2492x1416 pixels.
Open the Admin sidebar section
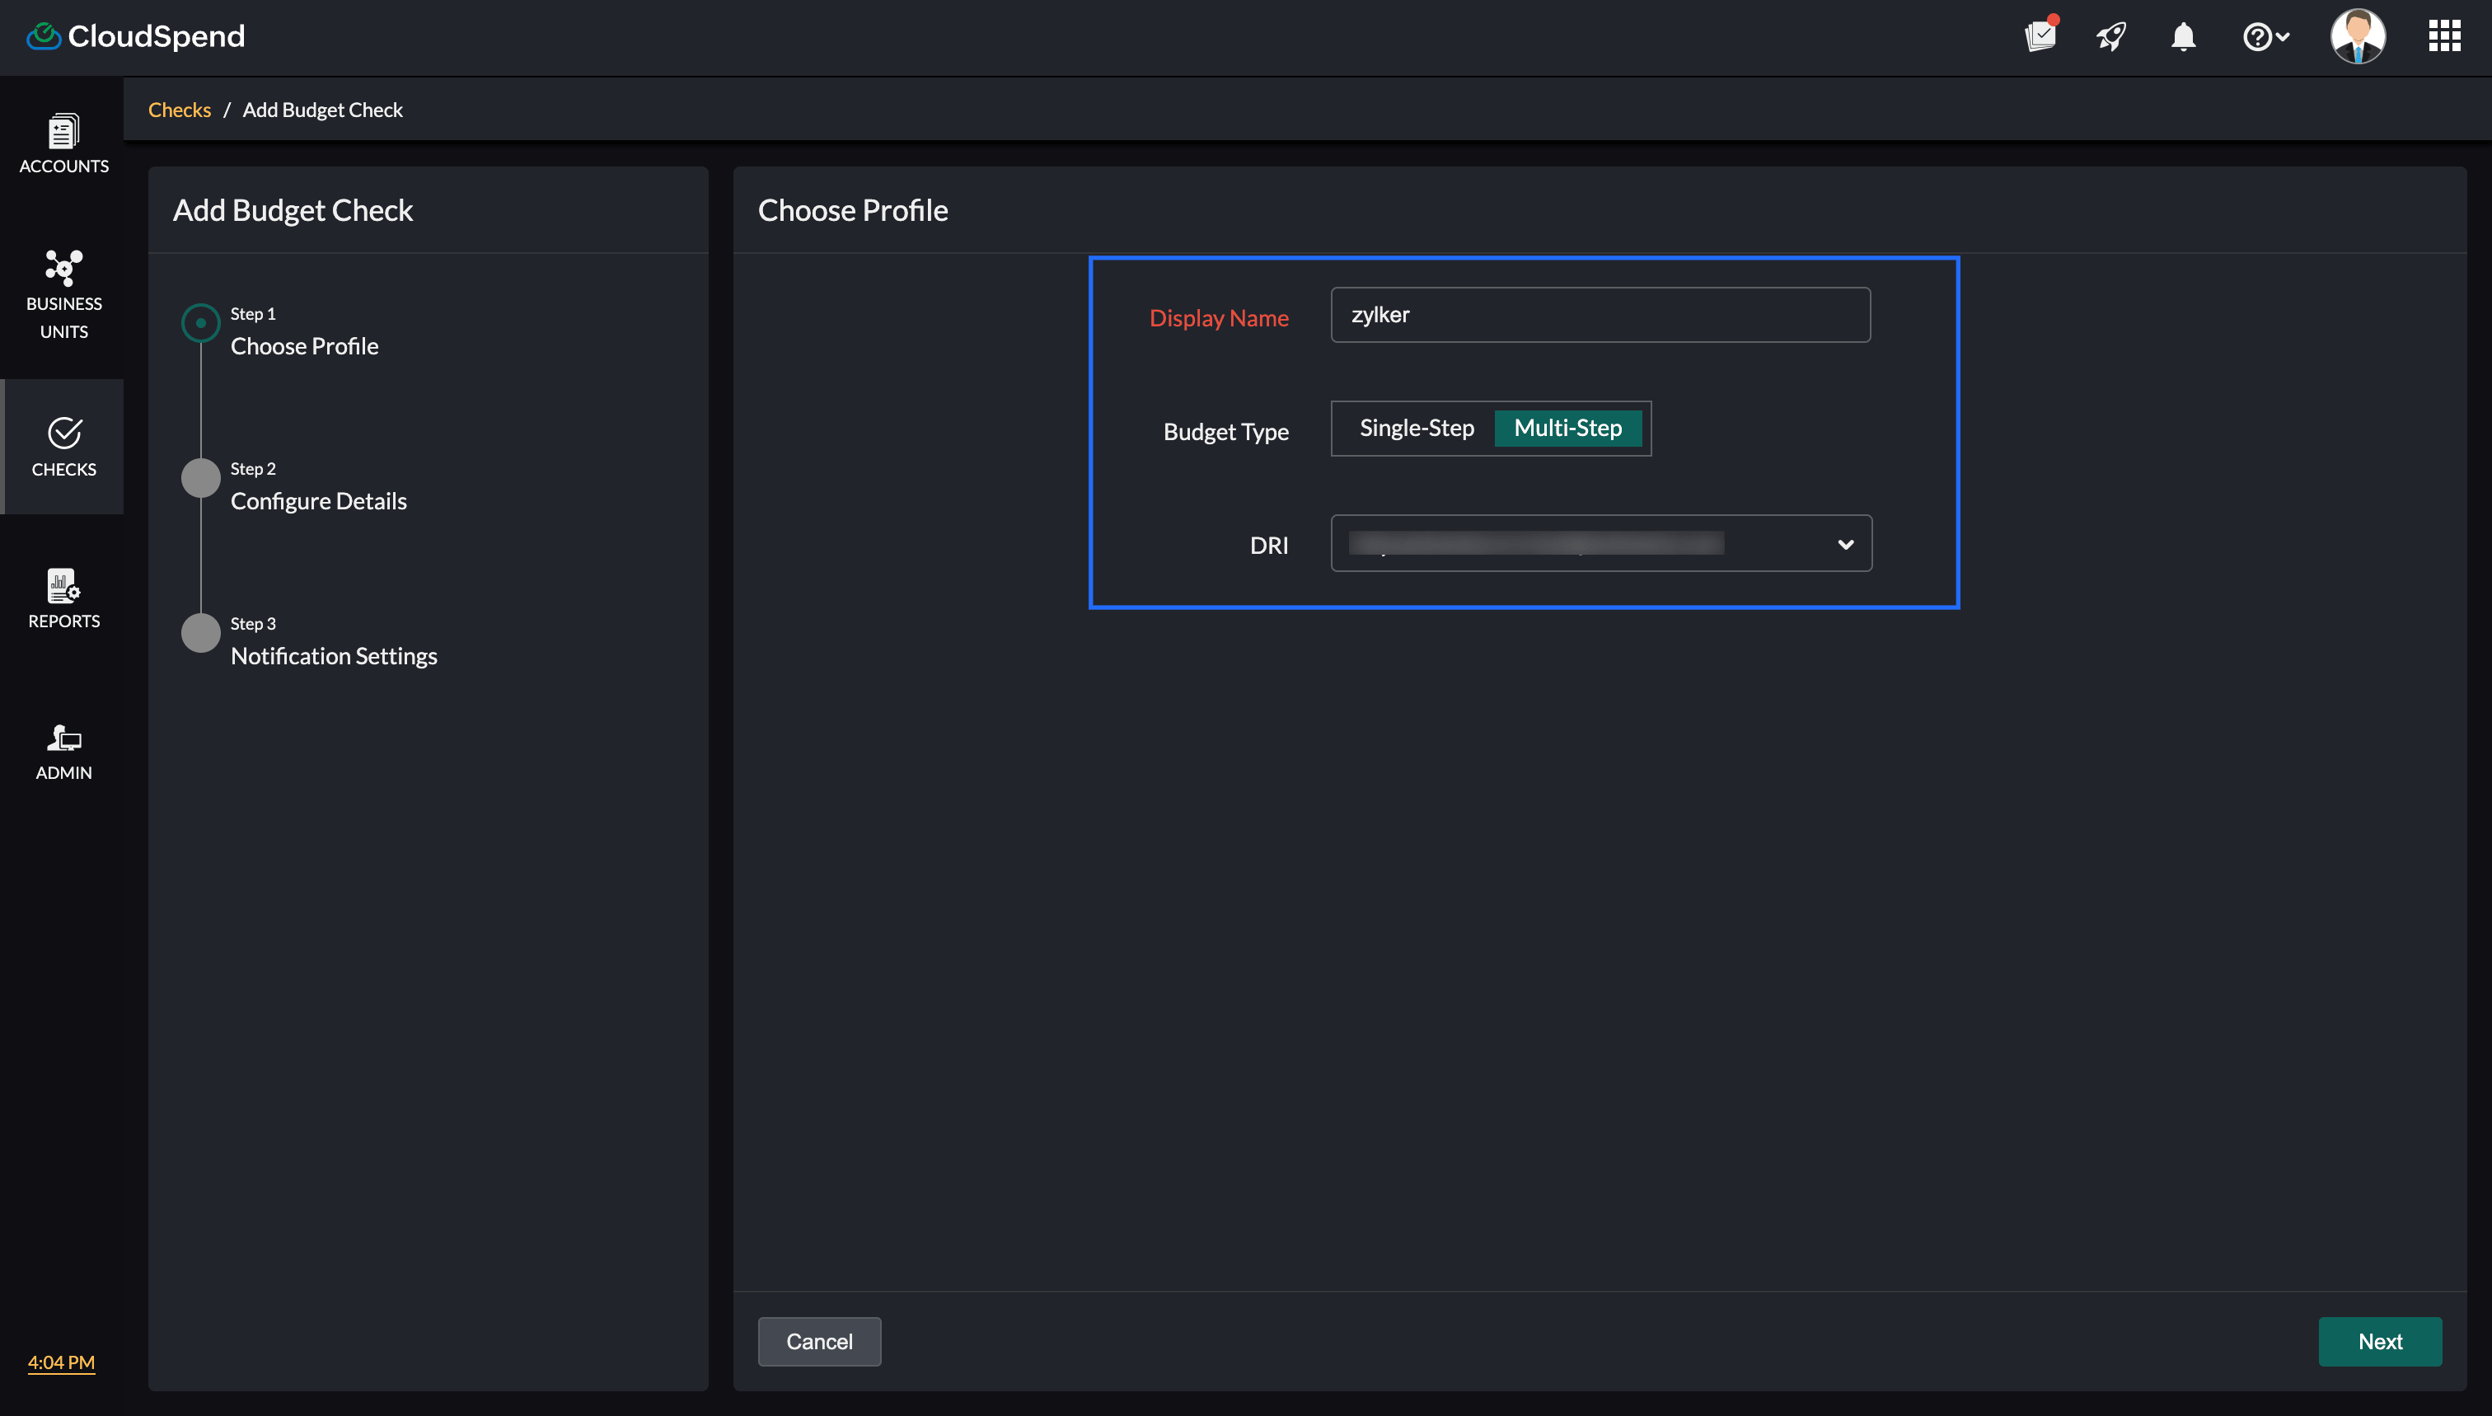click(63, 751)
